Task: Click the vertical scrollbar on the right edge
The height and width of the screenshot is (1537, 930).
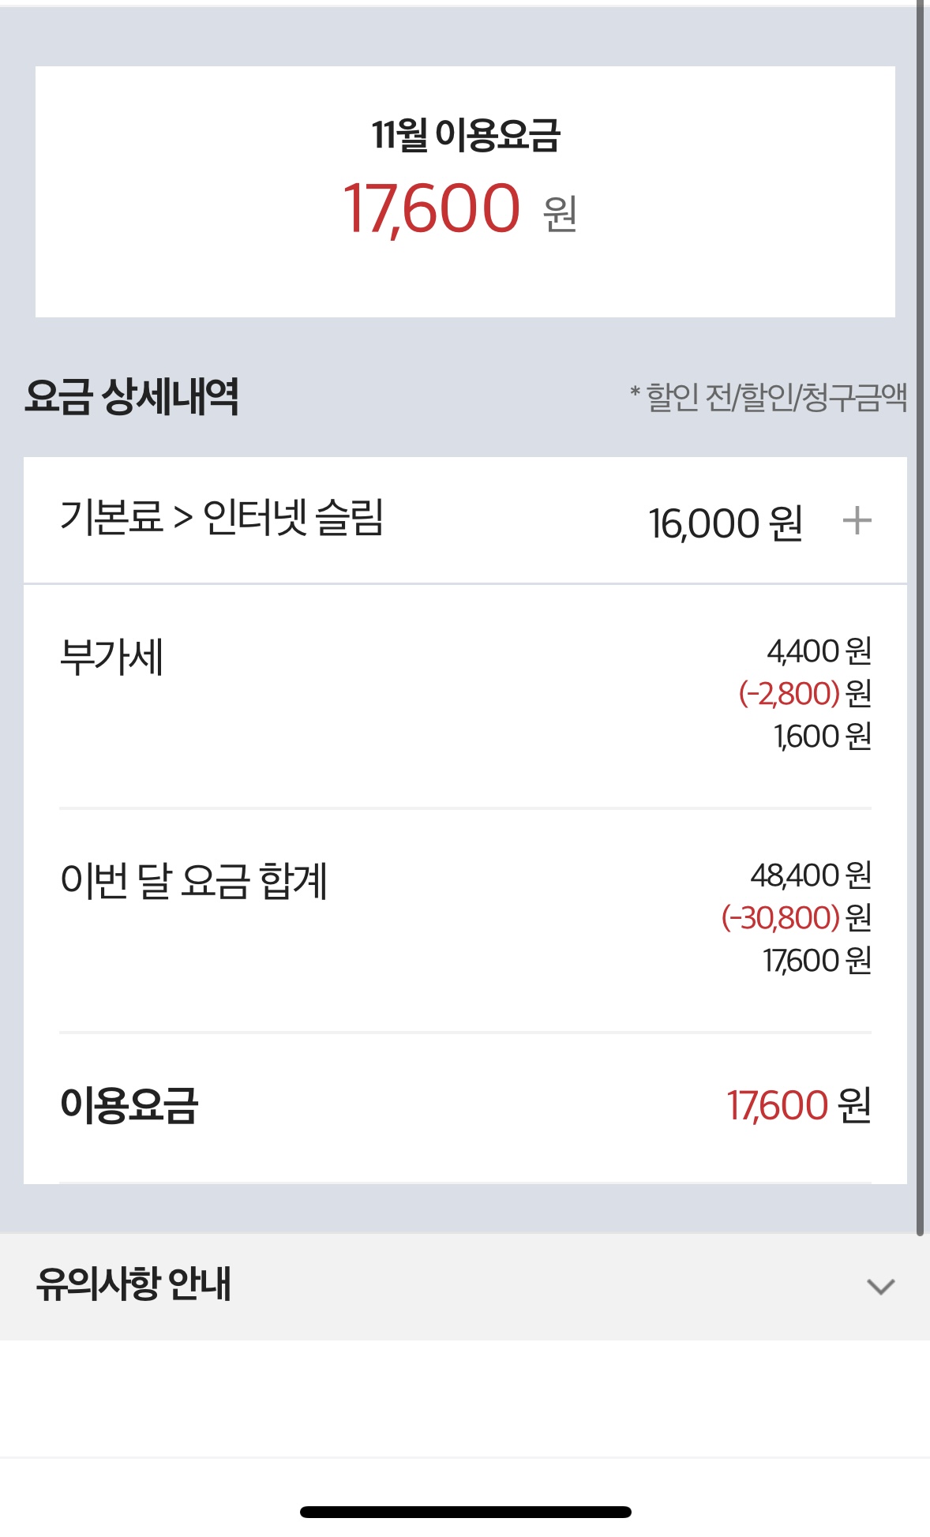Action: tap(920, 616)
